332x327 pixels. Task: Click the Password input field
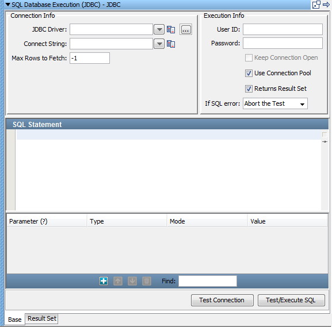coord(283,43)
